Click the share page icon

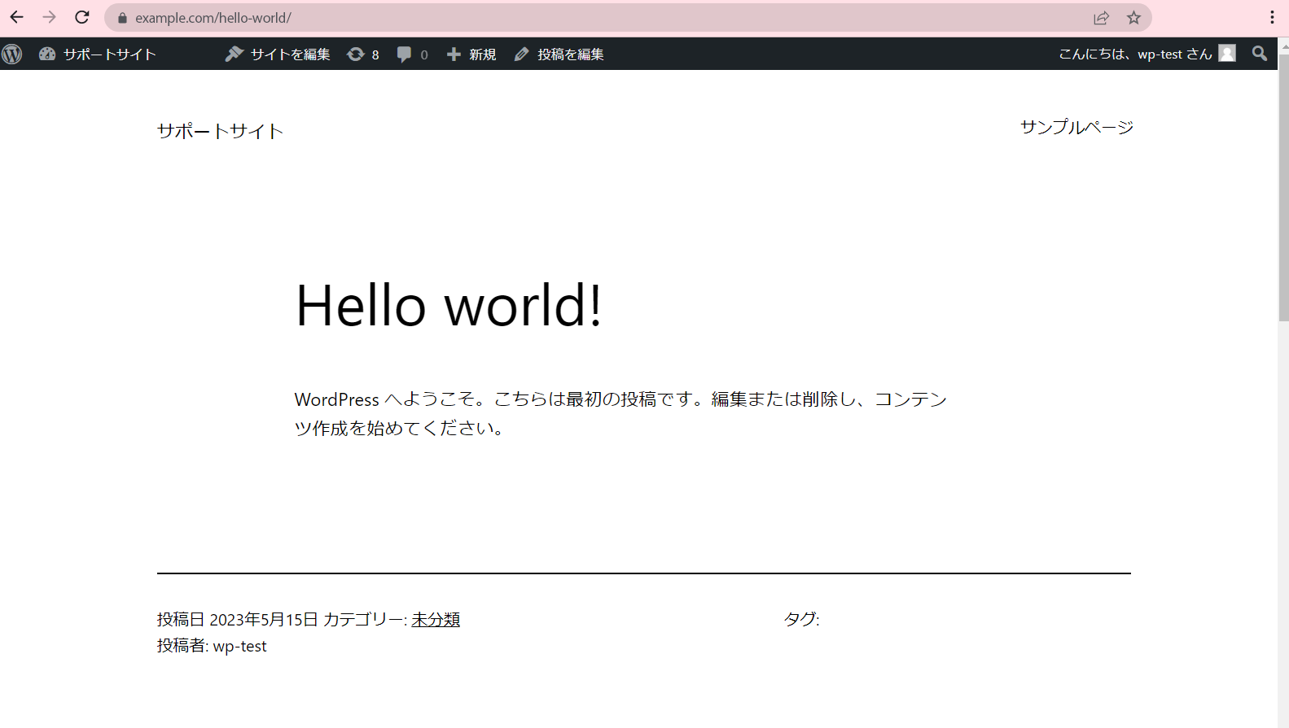(1101, 18)
